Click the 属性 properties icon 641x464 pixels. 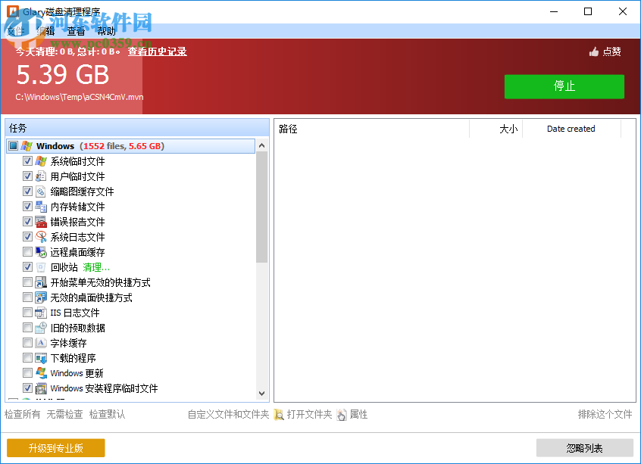pos(342,415)
